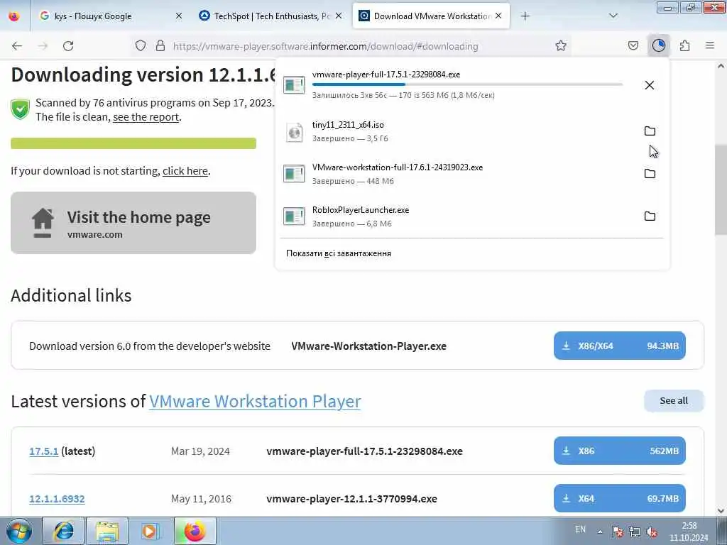Screen dimensions: 727x545
Task: Open a new browser tab
Action: (x=525, y=16)
